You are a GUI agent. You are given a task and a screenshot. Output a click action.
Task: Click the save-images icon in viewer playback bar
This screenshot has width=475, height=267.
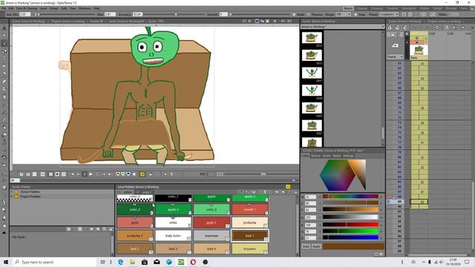[22, 174]
